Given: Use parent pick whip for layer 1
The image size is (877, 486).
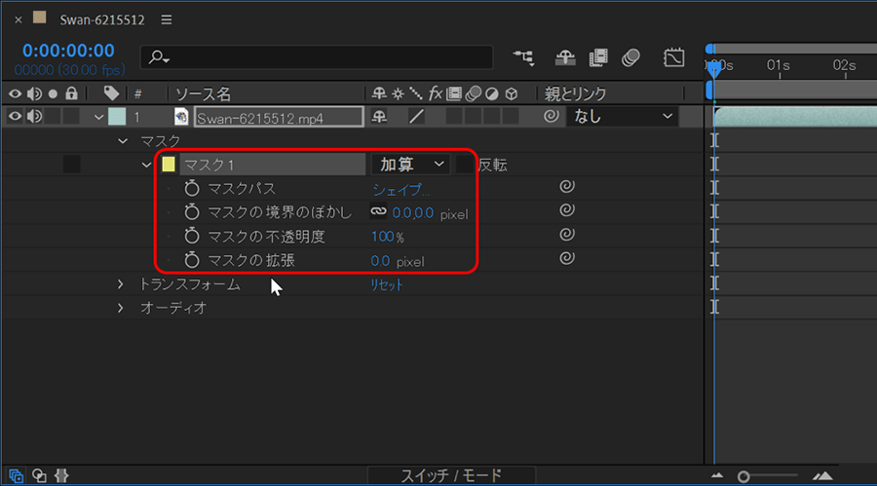Looking at the screenshot, I should coord(551,116).
